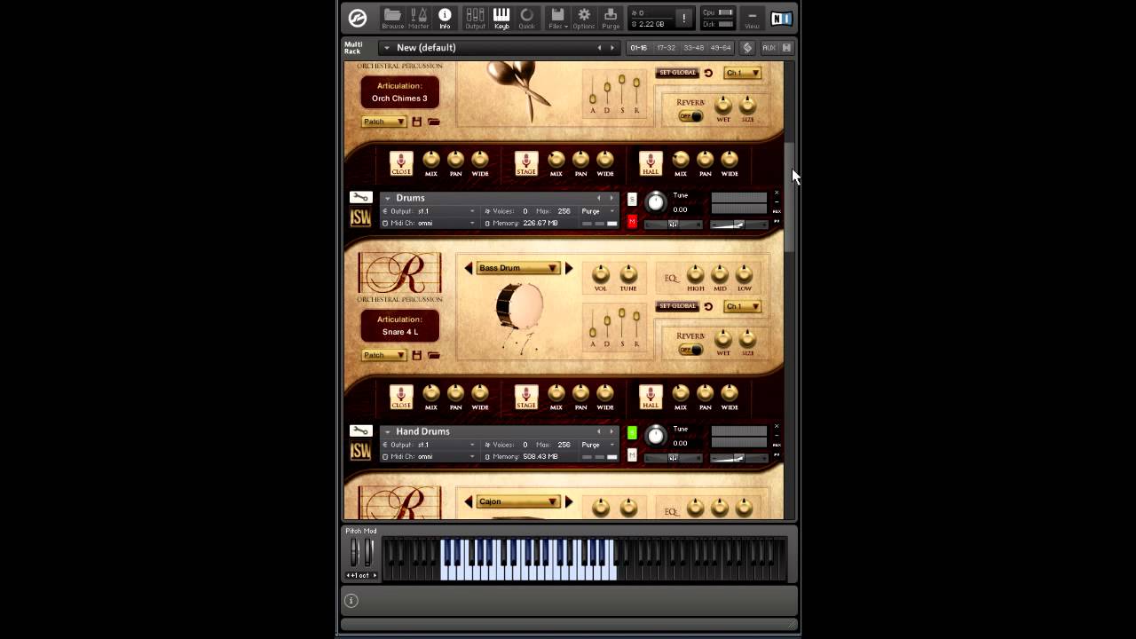Click the +1 oct keyboard octave shift right arrow

tap(375, 575)
